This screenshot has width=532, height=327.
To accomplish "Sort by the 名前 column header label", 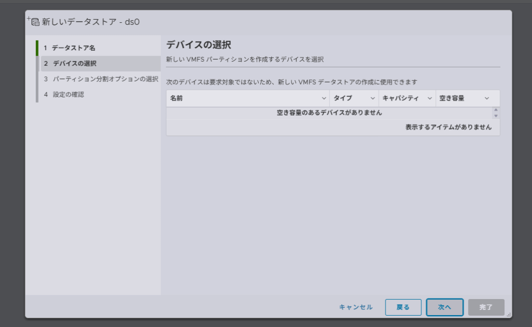I will click(x=177, y=98).
